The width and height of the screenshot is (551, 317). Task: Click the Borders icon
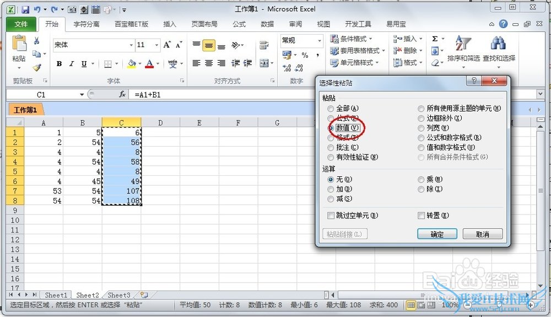click(x=108, y=64)
